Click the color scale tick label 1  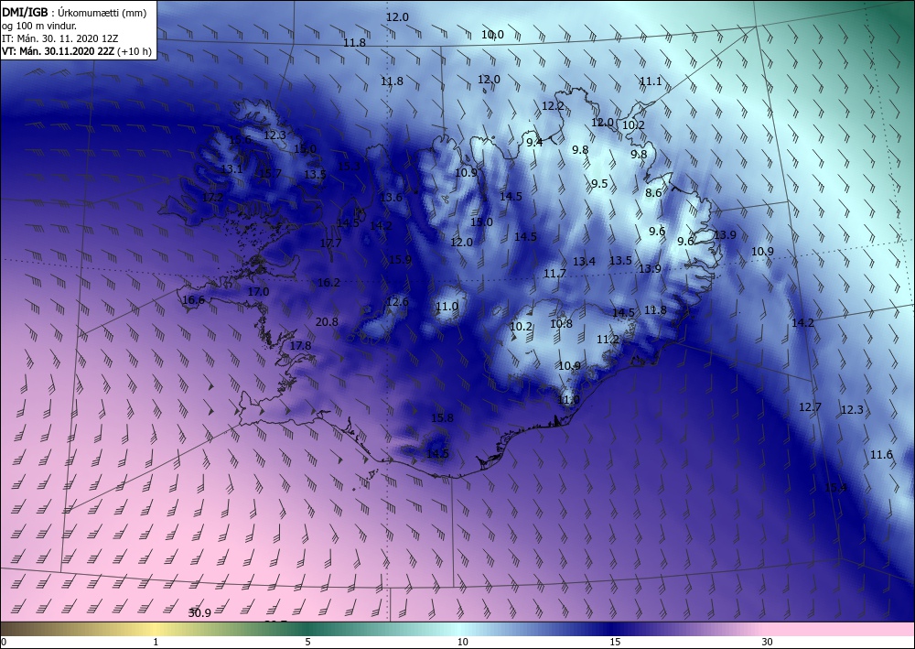point(156,642)
